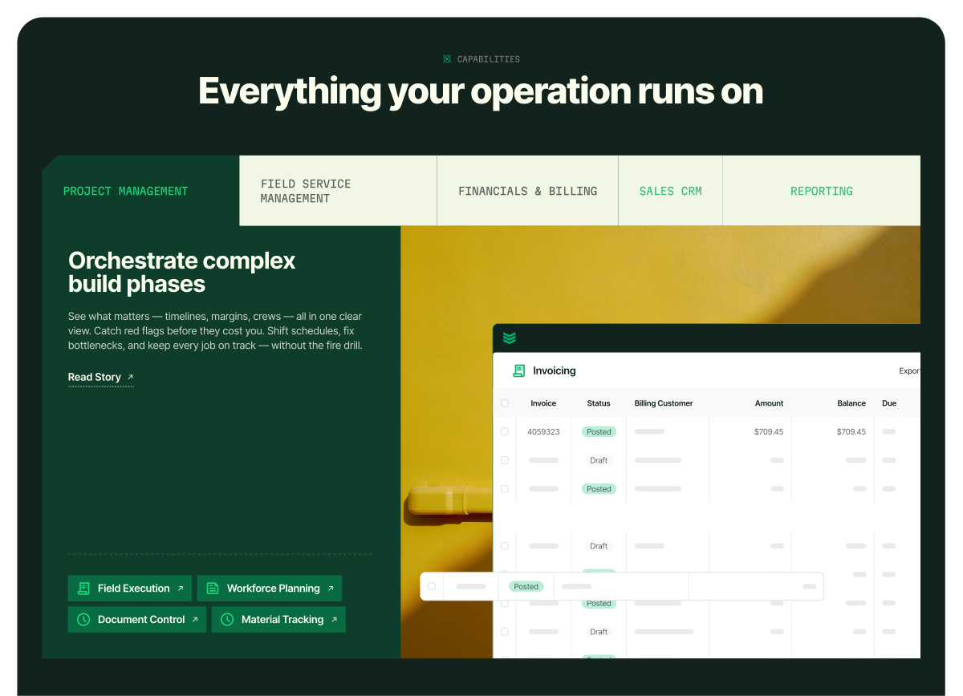Image resolution: width=963 pixels, height=696 pixels.
Task: Click the Invoicing receipt icon
Action: 519,370
